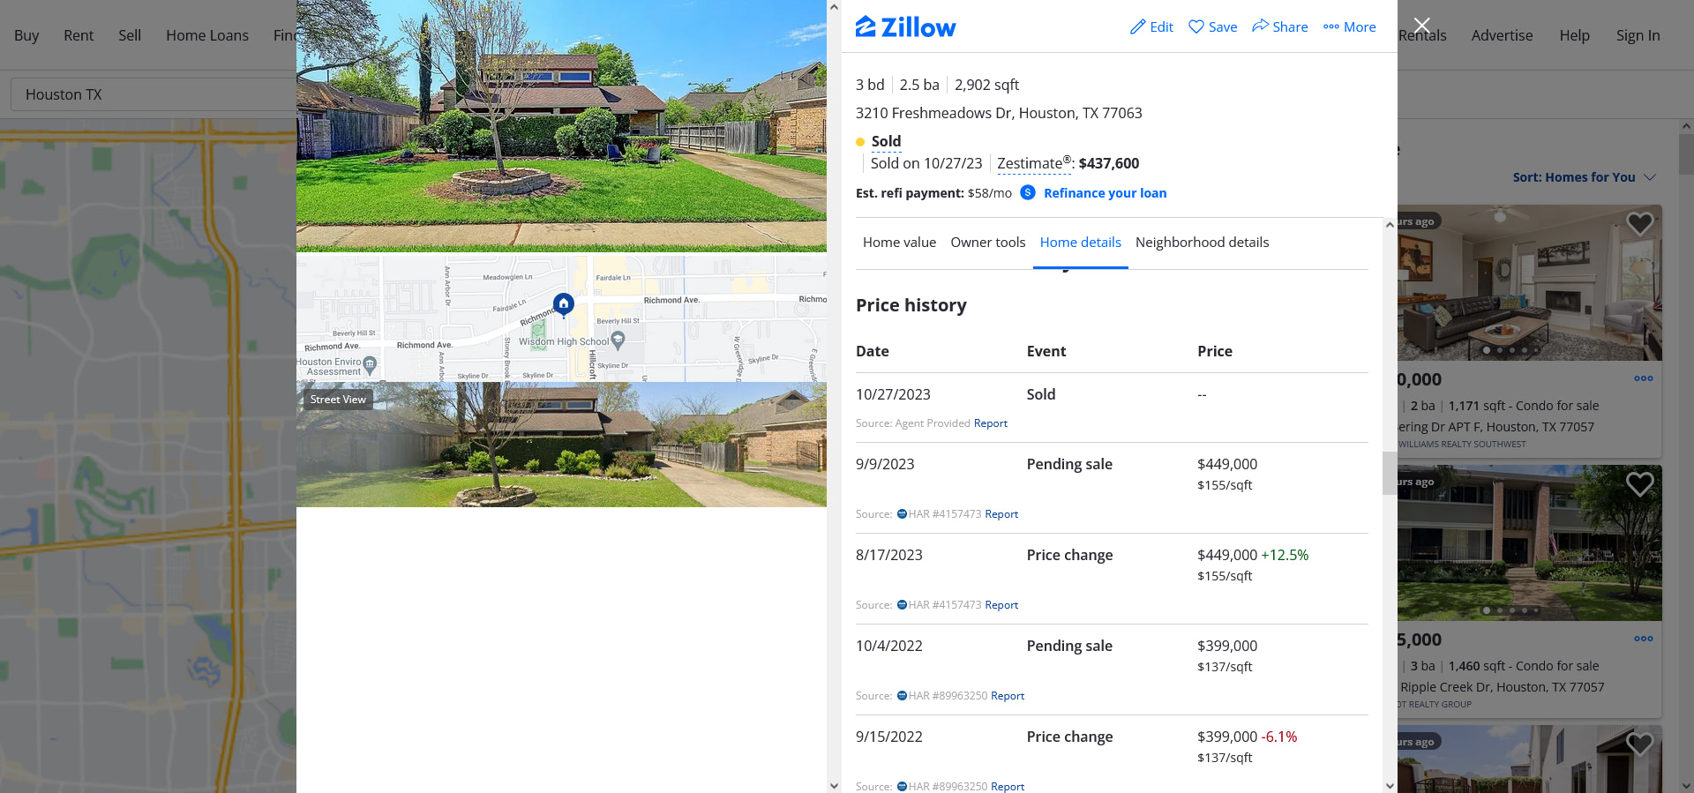The width and height of the screenshot is (1694, 793).
Task: Click the details panel scrollbar thumb
Action: click(1390, 473)
